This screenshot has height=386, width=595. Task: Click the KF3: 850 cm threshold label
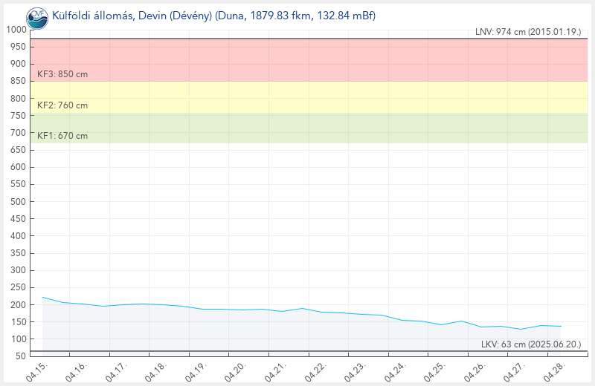pyautogui.click(x=62, y=74)
